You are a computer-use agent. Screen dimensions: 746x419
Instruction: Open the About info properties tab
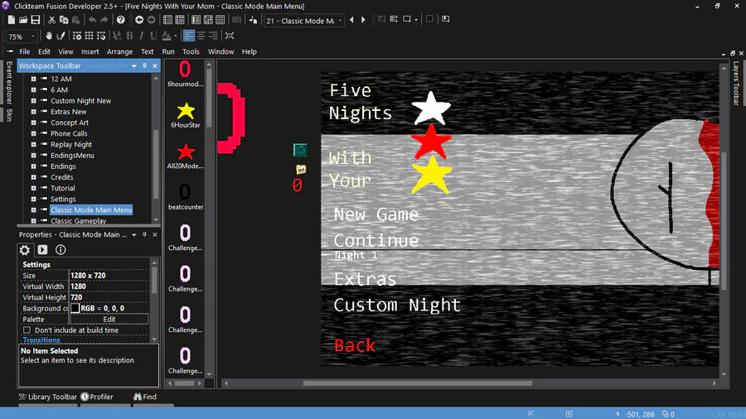(61, 249)
